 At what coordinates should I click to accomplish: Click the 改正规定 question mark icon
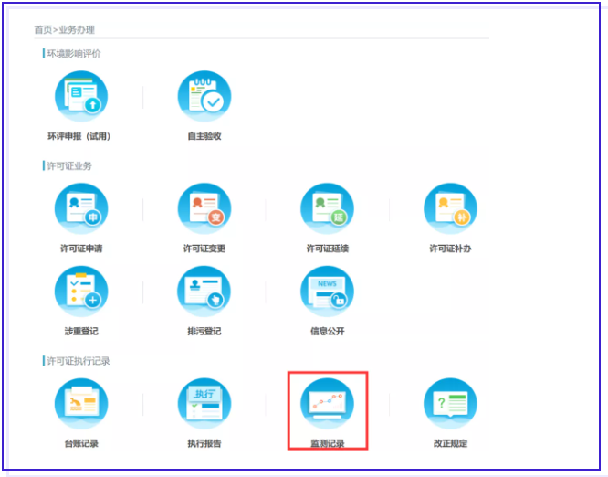450,404
